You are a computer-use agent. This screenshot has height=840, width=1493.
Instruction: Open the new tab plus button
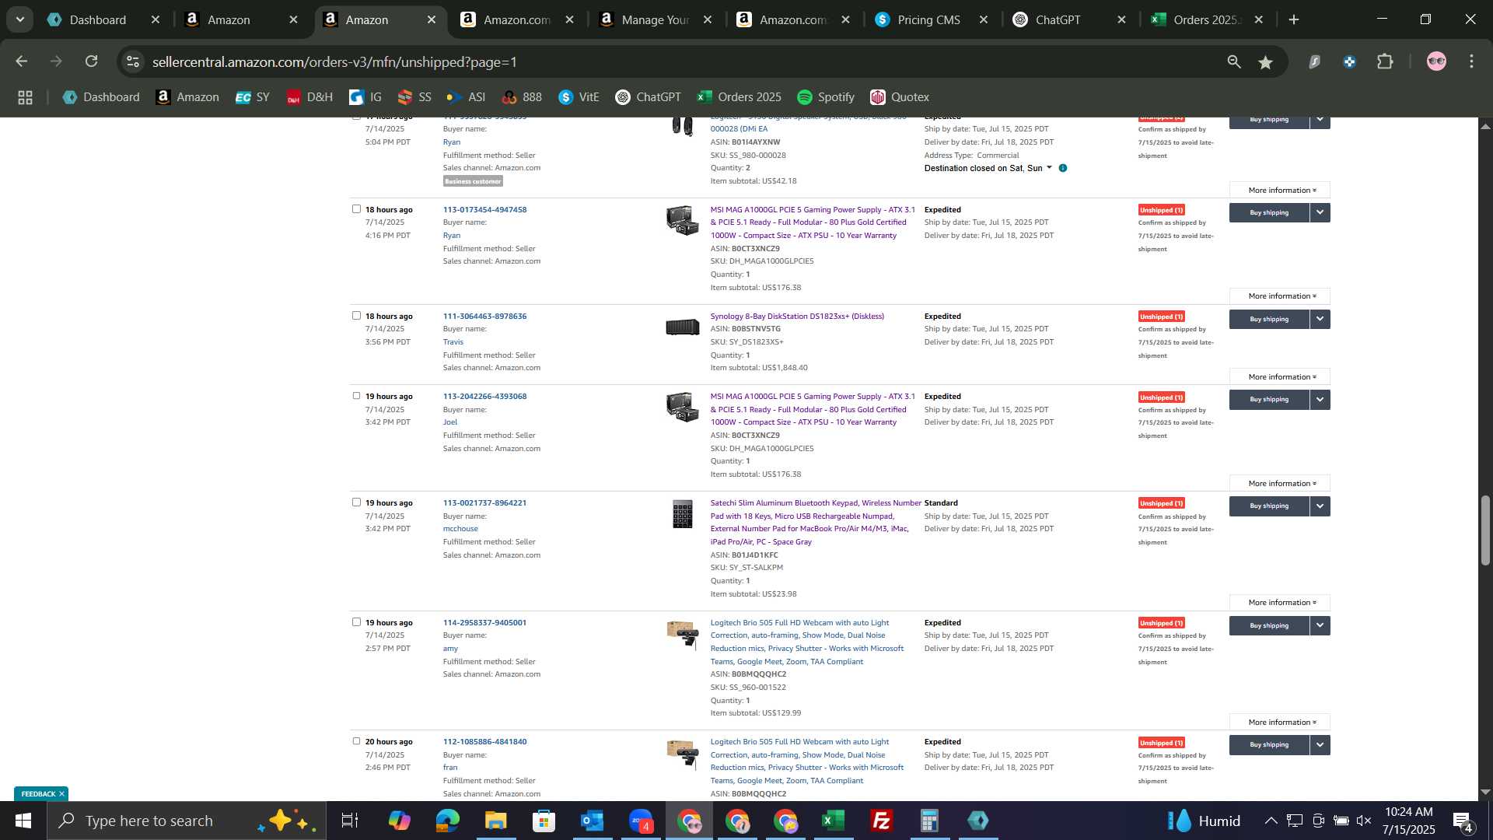tap(1294, 19)
